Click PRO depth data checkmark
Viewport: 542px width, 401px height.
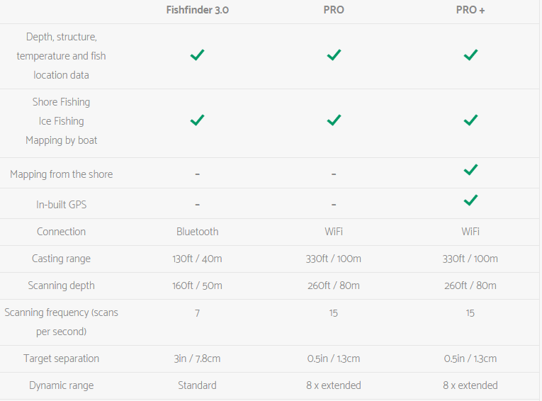tap(334, 55)
